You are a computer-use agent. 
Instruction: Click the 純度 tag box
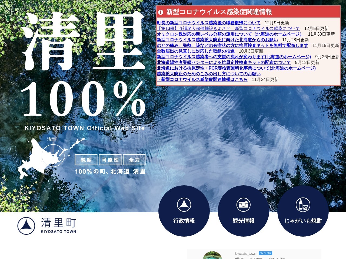[86, 160]
